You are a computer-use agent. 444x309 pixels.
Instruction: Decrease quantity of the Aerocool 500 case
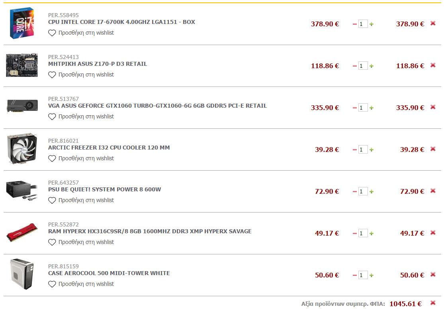pyautogui.click(x=354, y=275)
